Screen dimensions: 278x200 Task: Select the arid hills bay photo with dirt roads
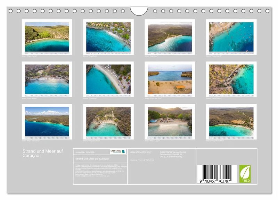(x=231, y=122)
